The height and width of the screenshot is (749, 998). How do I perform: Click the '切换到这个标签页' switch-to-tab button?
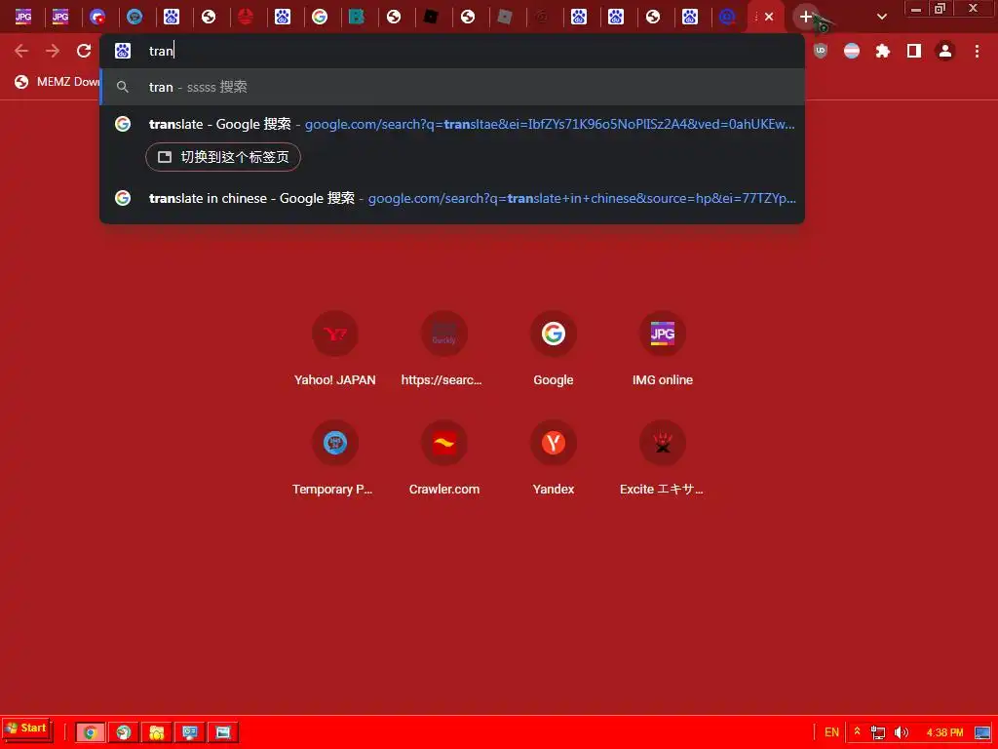point(223,157)
